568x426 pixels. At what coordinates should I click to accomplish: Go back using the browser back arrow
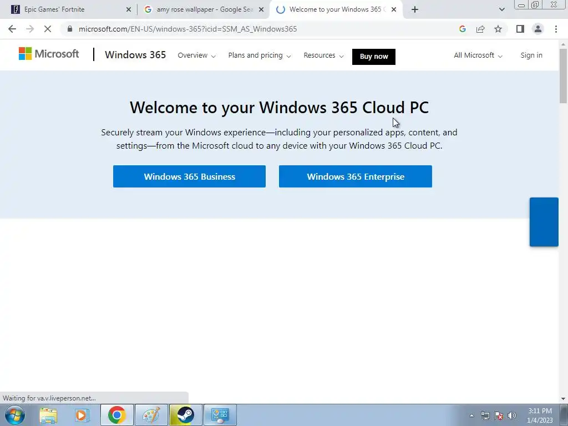12,29
